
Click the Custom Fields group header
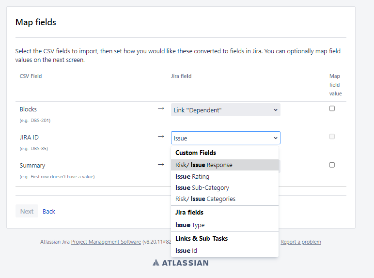(196, 153)
